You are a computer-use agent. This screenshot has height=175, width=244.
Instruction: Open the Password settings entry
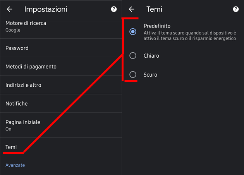[x=17, y=48]
